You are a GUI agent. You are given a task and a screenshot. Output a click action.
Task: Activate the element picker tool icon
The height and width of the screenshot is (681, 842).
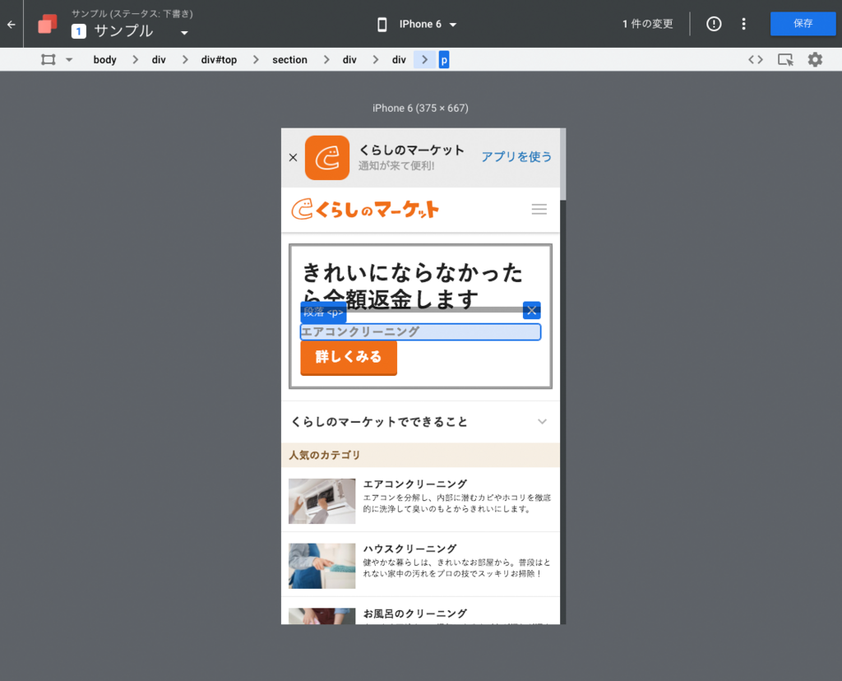pyautogui.click(x=784, y=59)
